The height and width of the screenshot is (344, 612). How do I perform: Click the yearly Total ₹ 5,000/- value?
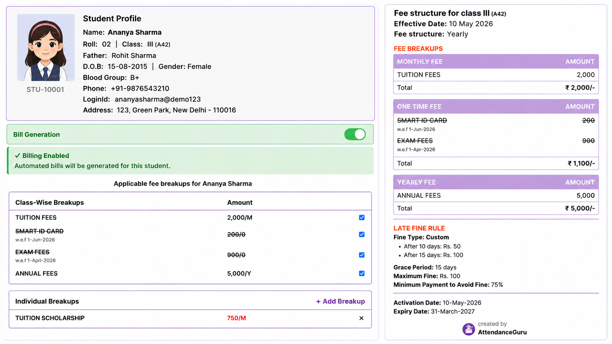point(580,208)
